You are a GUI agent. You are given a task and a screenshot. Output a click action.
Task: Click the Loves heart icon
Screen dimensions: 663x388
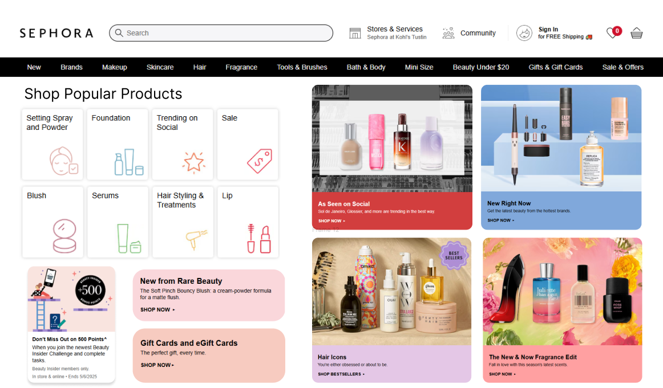tap(612, 33)
